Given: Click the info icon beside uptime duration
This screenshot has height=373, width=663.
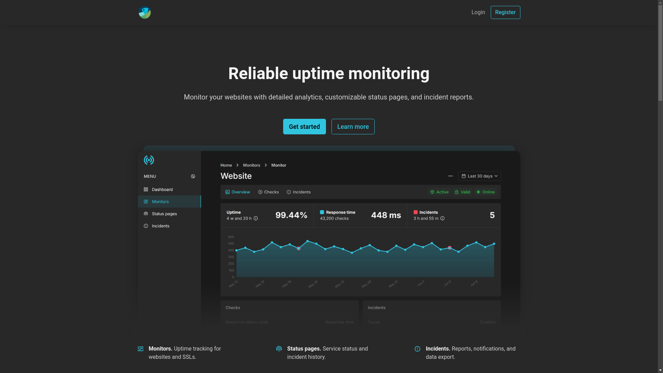Looking at the screenshot, I should 256,218.
